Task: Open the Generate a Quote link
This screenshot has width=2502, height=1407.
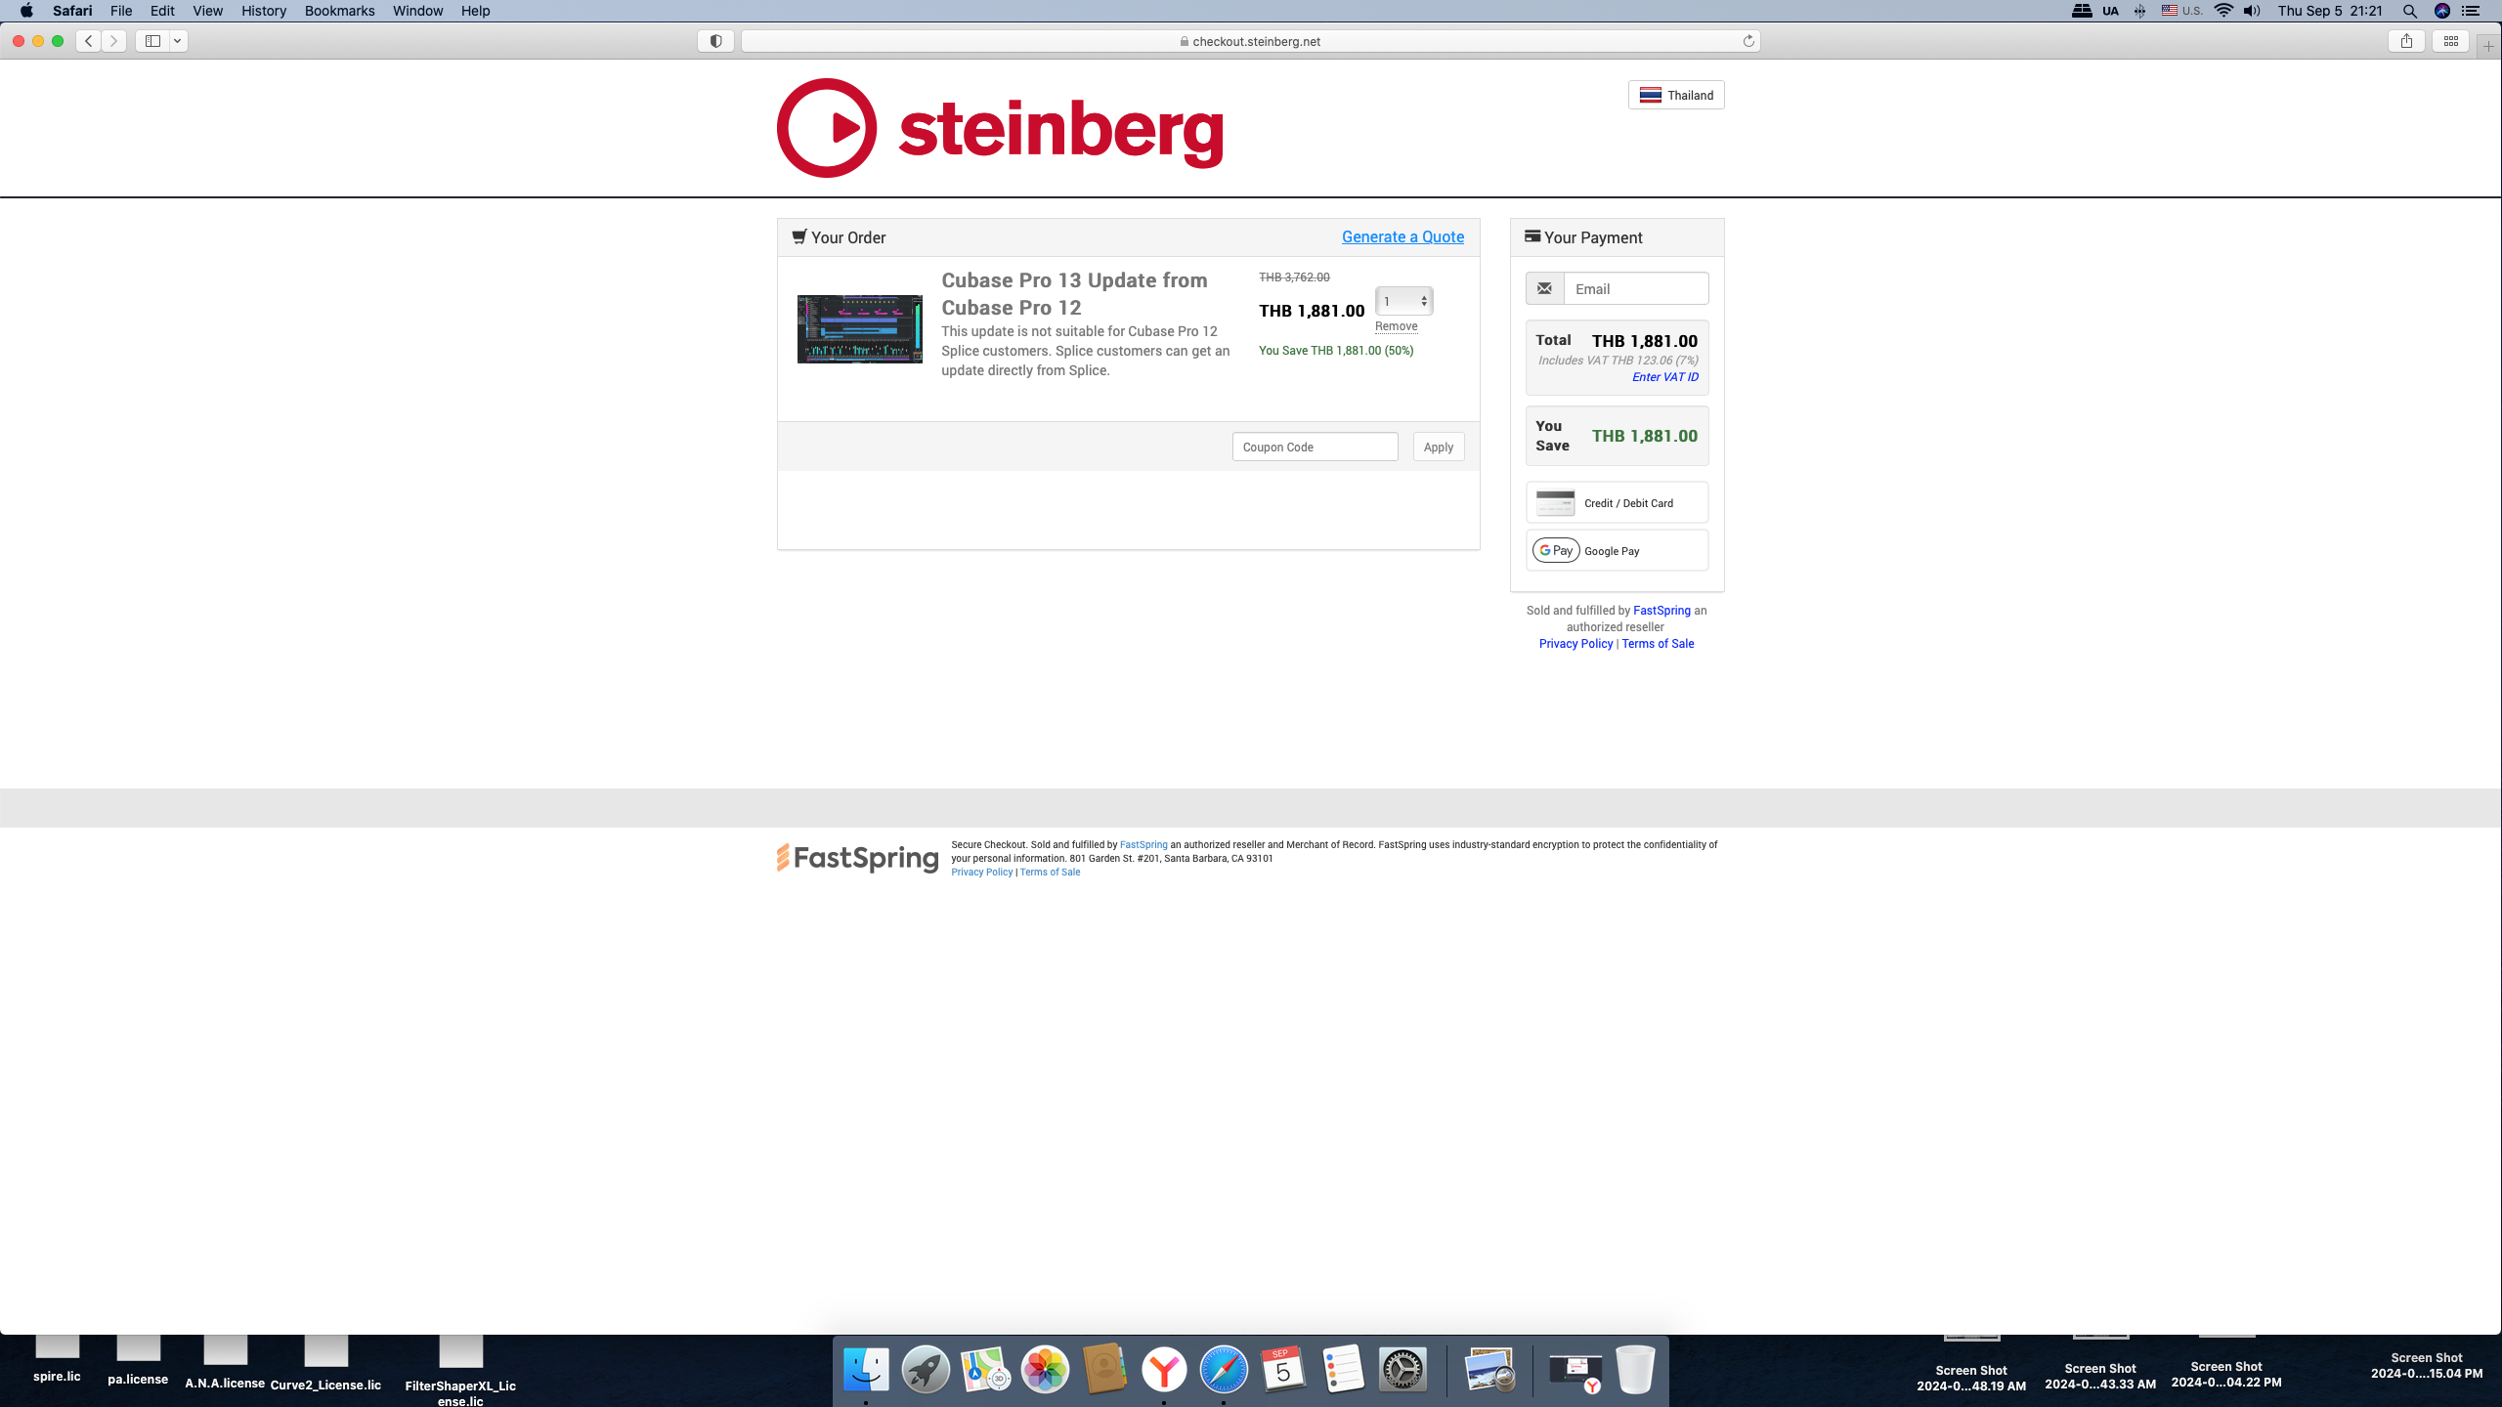Action: pyautogui.click(x=1402, y=236)
